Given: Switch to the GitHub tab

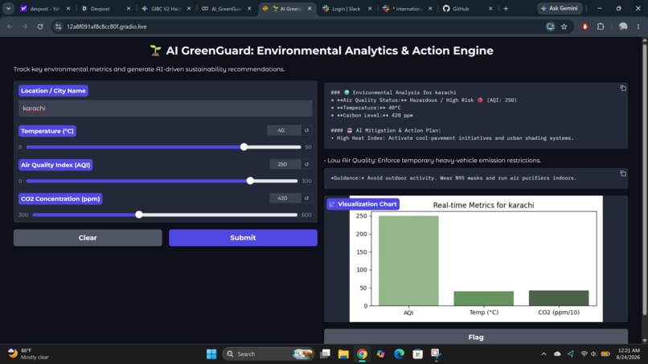Looking at the screenshot, I should click(467, 8).
